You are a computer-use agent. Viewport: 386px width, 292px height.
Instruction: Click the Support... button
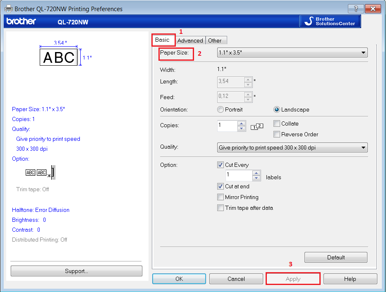[77, 271]
